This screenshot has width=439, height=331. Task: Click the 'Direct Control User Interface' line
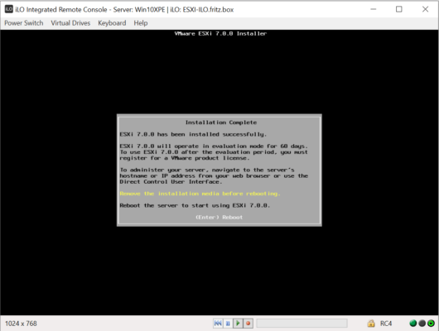point(171,182)
